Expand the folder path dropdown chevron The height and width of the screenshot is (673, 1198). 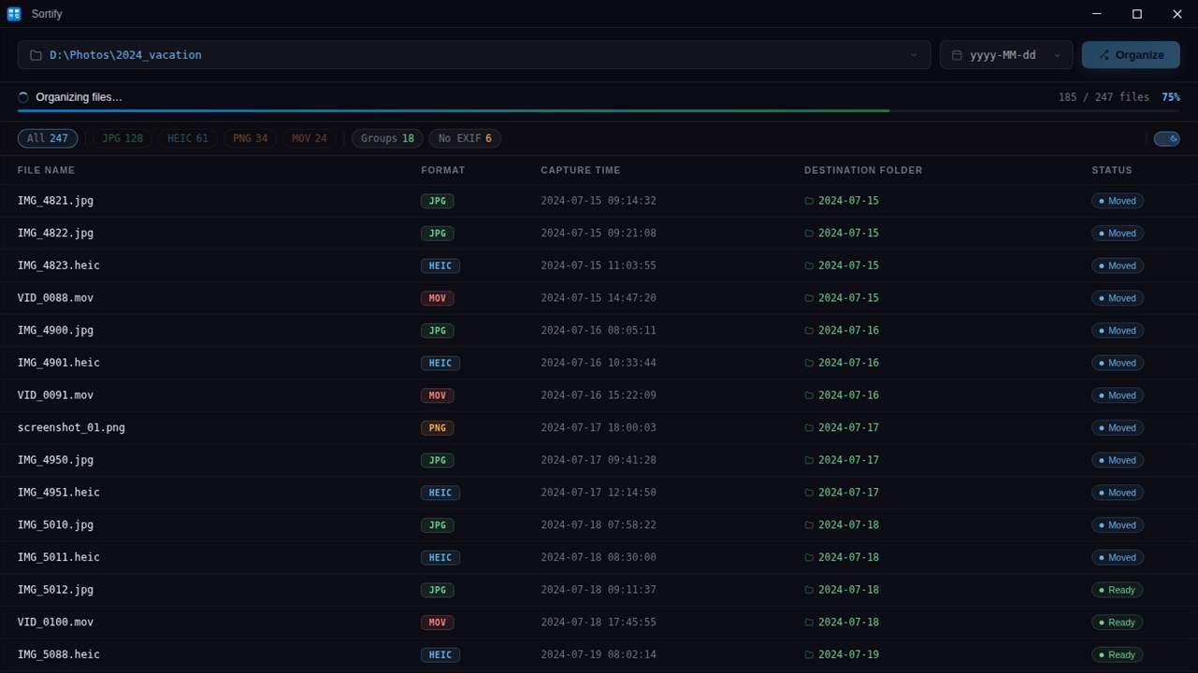[x=914, y=55]
